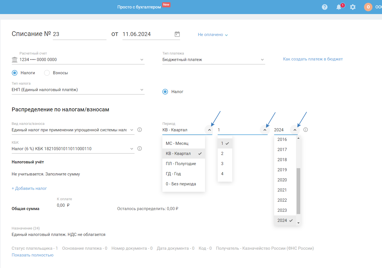Click Показать полностью link
Viewport: 382px width, 268px height.
[x=33, y=255]
